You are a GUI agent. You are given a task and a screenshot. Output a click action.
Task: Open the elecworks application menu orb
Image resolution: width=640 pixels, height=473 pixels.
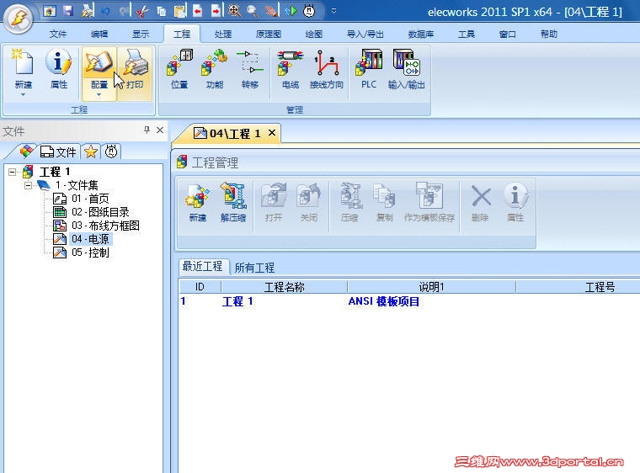point(18,18)
